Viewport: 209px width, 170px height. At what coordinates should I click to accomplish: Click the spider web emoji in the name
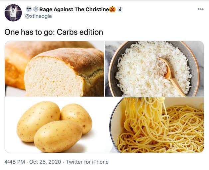(x=36, y=9)
